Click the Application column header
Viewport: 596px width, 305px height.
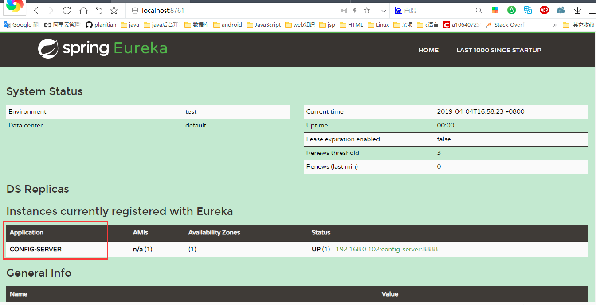pos(27,232)
